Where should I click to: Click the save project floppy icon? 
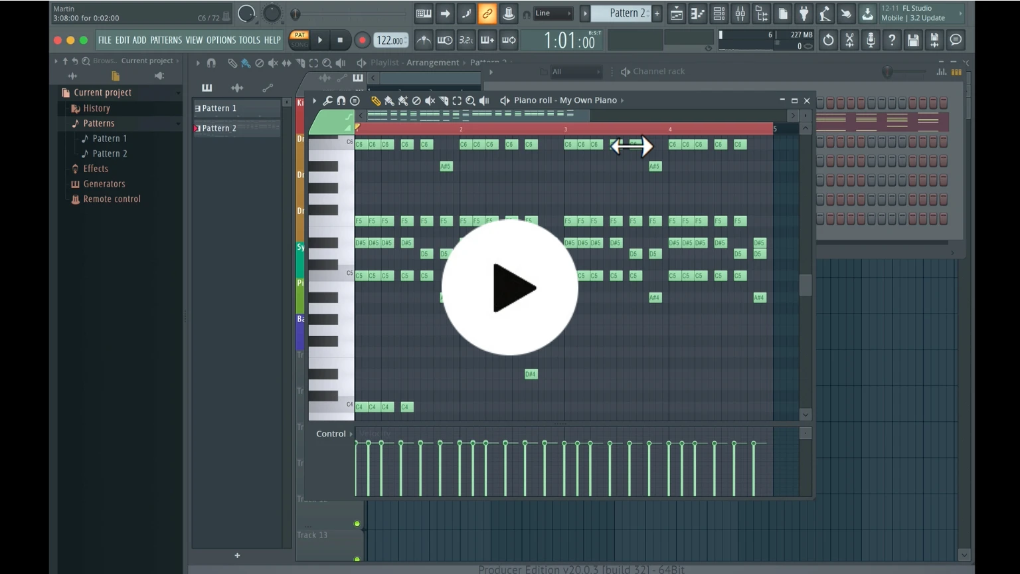pos(913,41)
